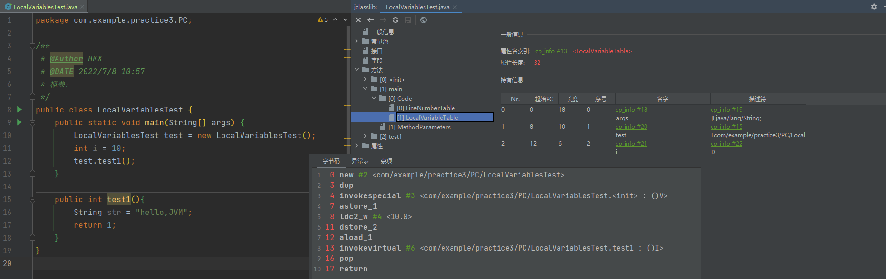
Task: Switch to the 异常表 tab
Action: pyautogui.click(x=360, y=161)
